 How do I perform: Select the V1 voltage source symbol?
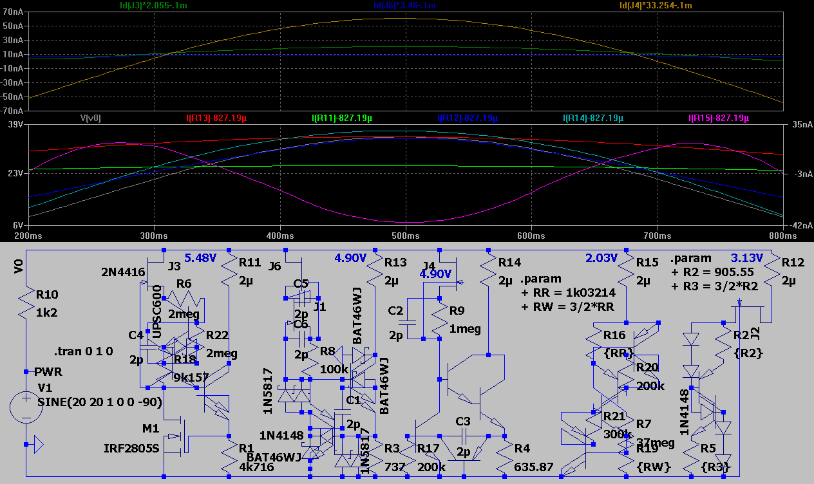click(26, 407)
